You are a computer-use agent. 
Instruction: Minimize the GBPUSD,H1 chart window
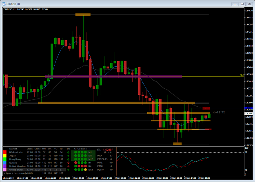point(235,4)
